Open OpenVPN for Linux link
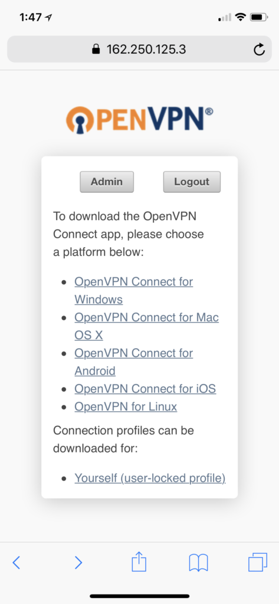The width and height of the screenshot is (279, 604). 126,406
